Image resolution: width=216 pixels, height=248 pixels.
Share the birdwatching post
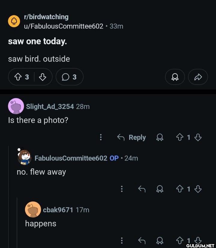pos(198,77)
